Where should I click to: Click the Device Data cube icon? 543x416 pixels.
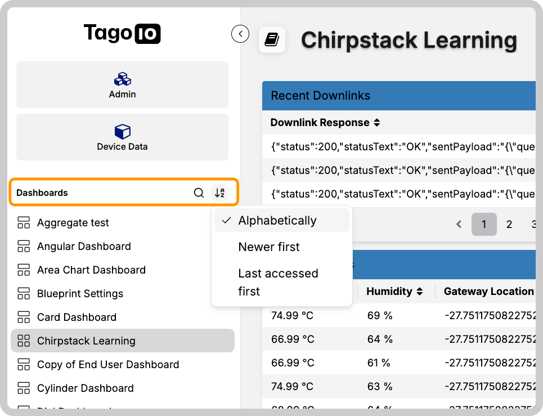pyautogui.click(x=123, y=131)
